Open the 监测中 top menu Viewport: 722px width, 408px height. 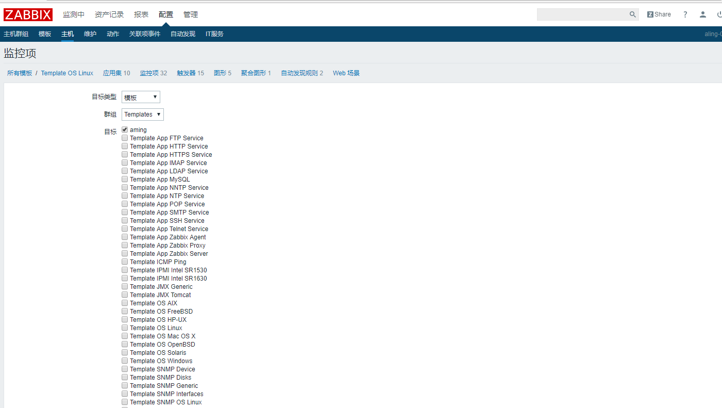click(x=74, y=14)
